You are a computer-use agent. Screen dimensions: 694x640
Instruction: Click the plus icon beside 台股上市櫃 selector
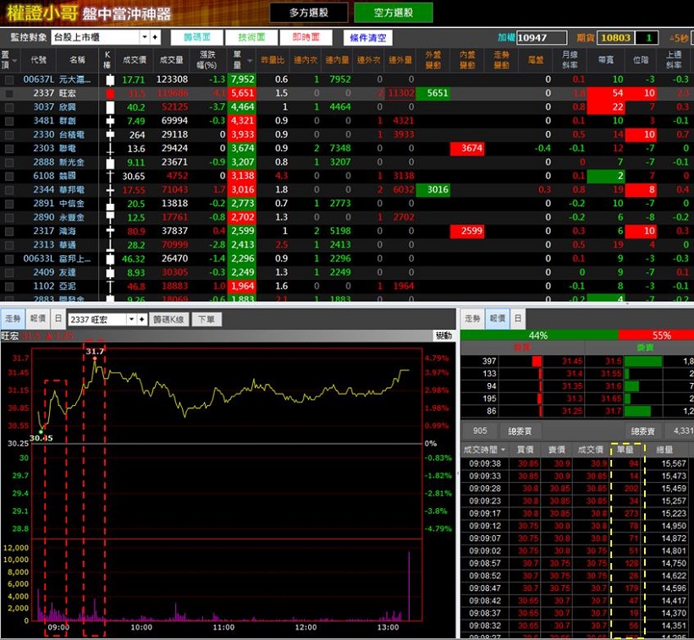[x=155, y=37]
